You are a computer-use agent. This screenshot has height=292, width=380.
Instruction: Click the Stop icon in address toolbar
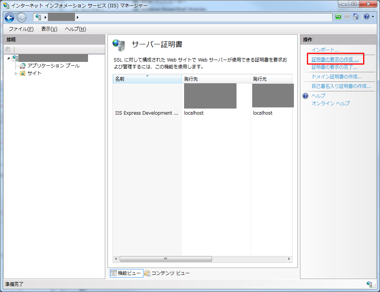(347, 16)
